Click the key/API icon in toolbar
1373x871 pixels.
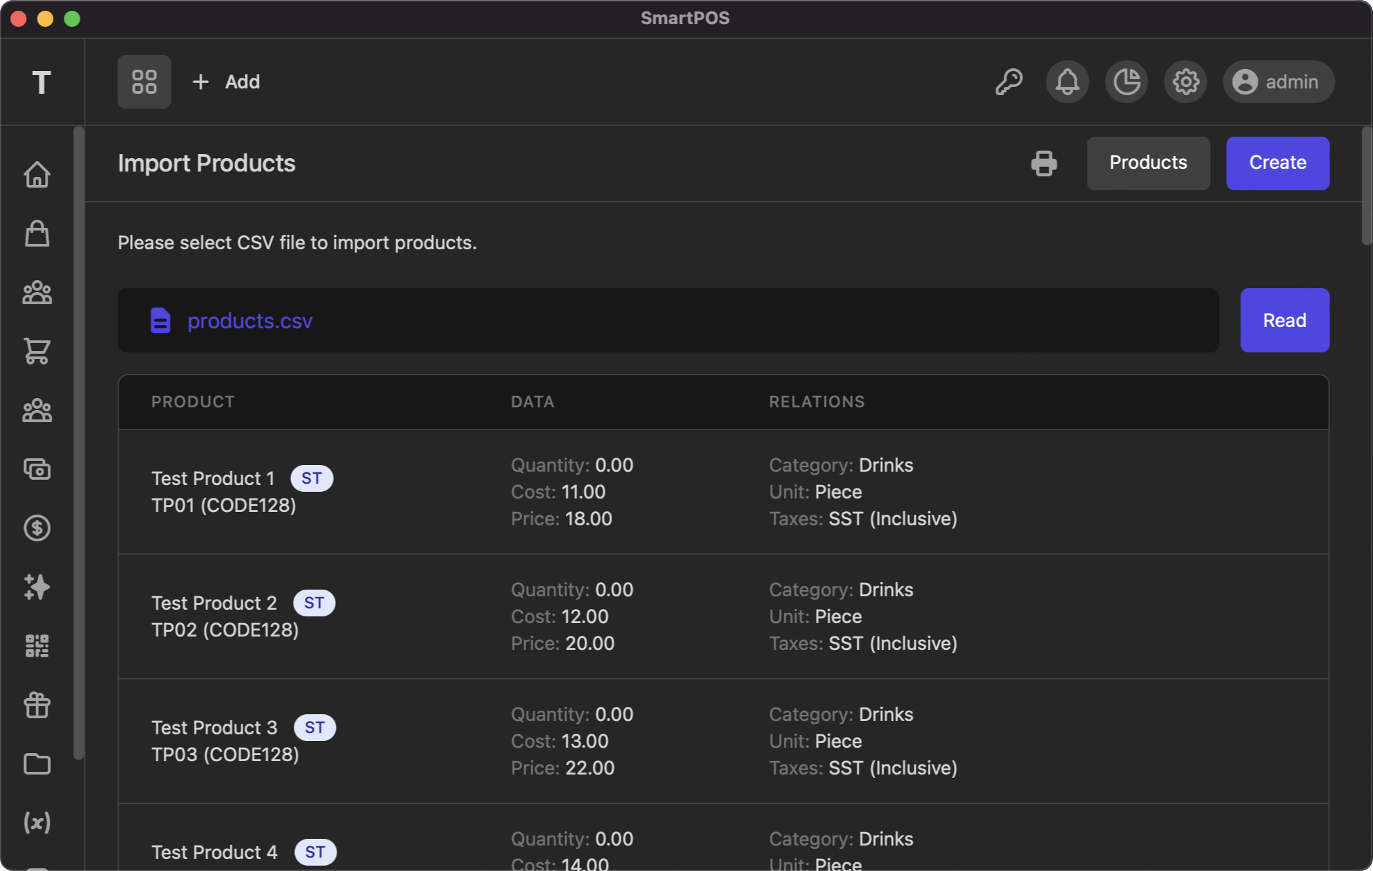coord(1010,82)
